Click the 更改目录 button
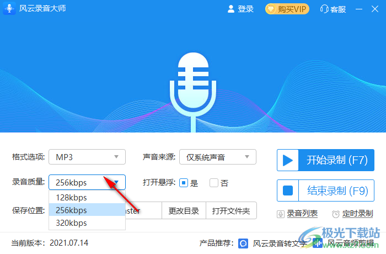386x254 pixels. (184, 210)
